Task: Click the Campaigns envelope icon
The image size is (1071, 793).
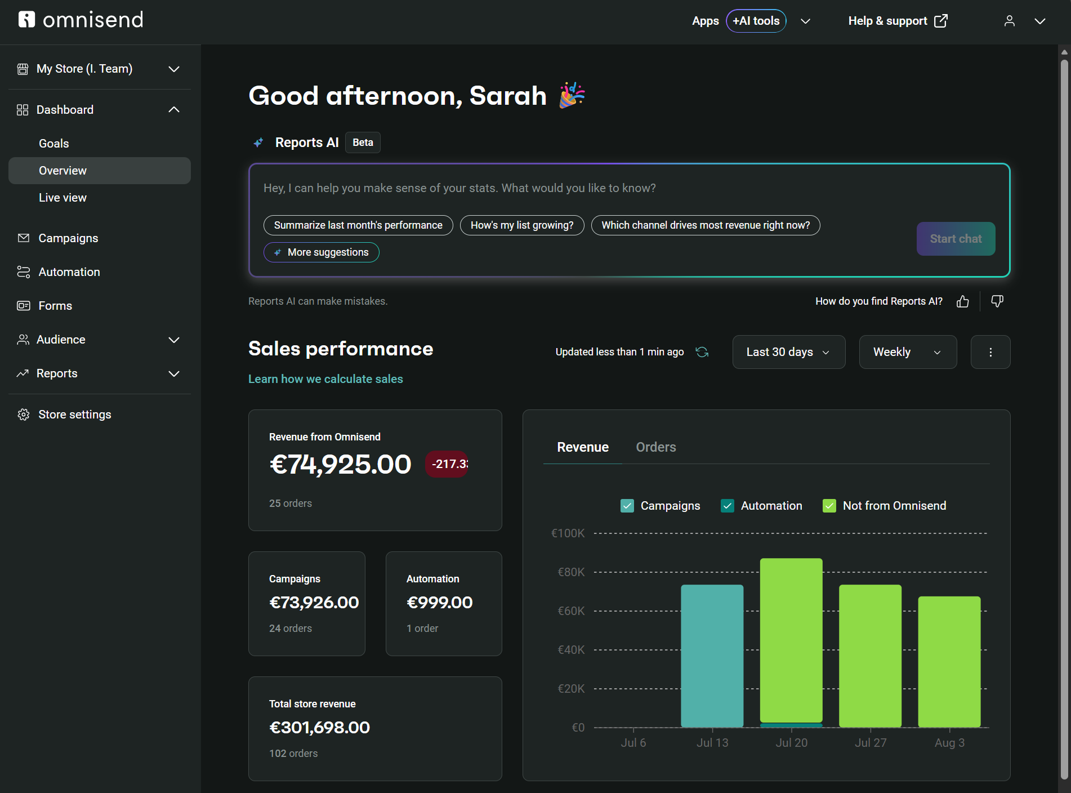Action: tap(24, 238)
